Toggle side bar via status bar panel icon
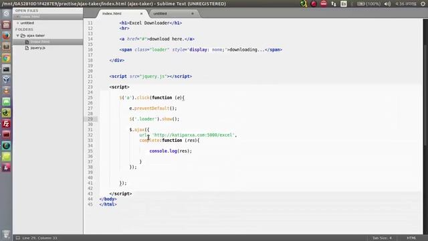 18,238
